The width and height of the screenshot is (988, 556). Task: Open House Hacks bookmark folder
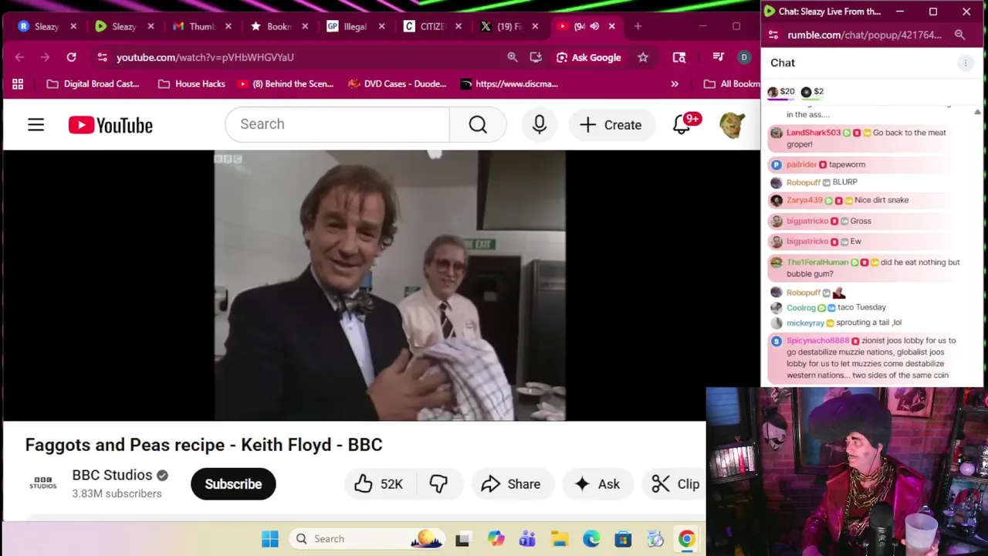[191, 83]
